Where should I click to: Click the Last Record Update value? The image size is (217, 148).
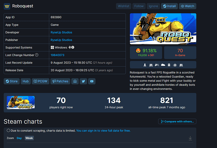(81, 63)
